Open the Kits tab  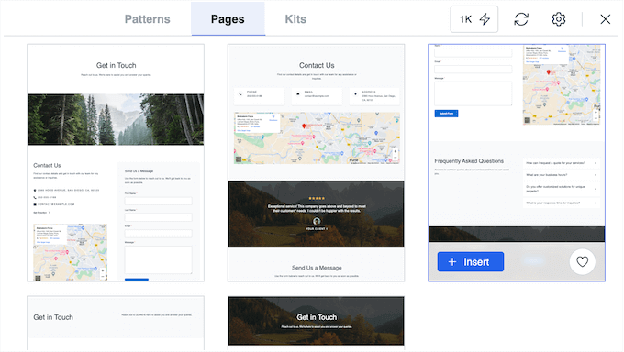295,19
